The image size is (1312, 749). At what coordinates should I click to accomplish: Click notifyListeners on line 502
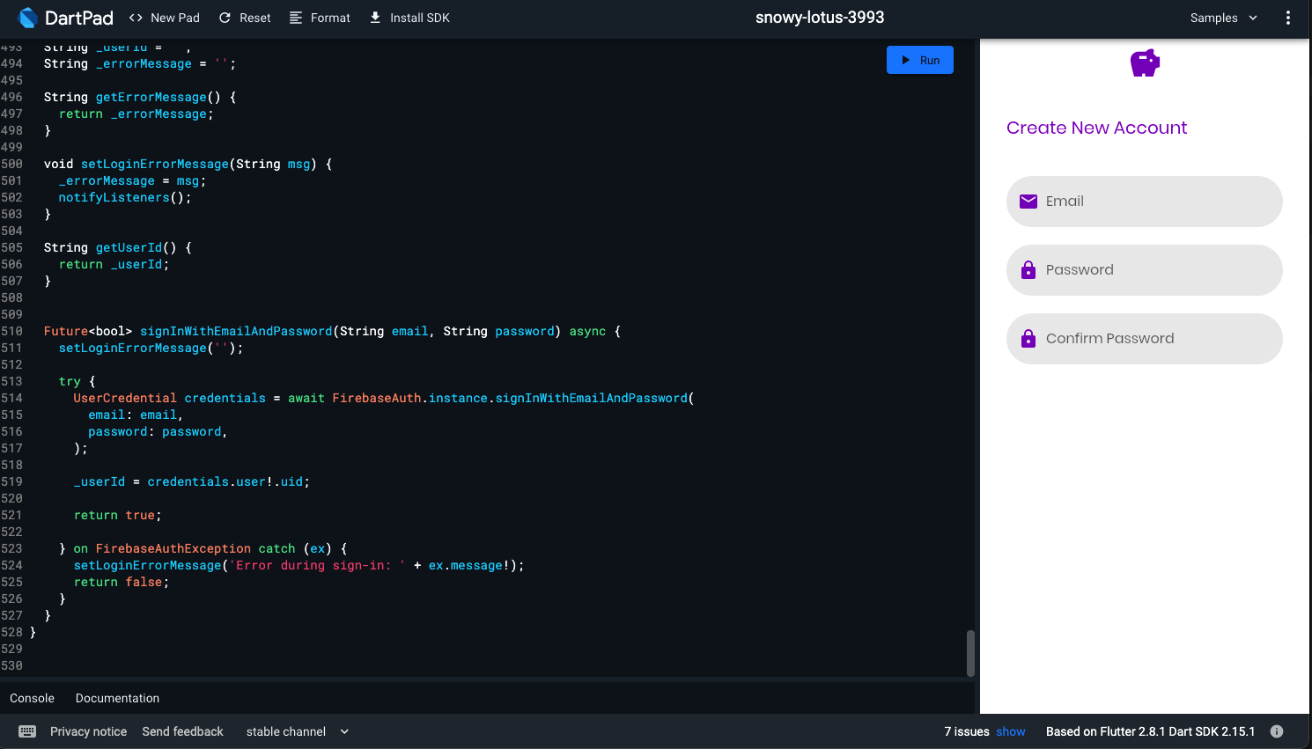coord(114,197)
